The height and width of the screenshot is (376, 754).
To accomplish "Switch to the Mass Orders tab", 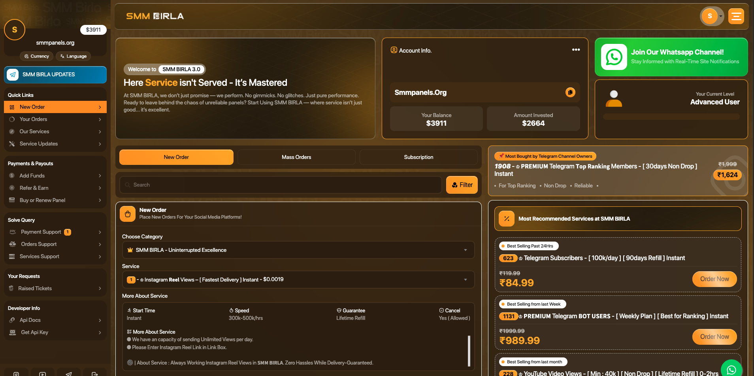I will (x=296, y=157).
